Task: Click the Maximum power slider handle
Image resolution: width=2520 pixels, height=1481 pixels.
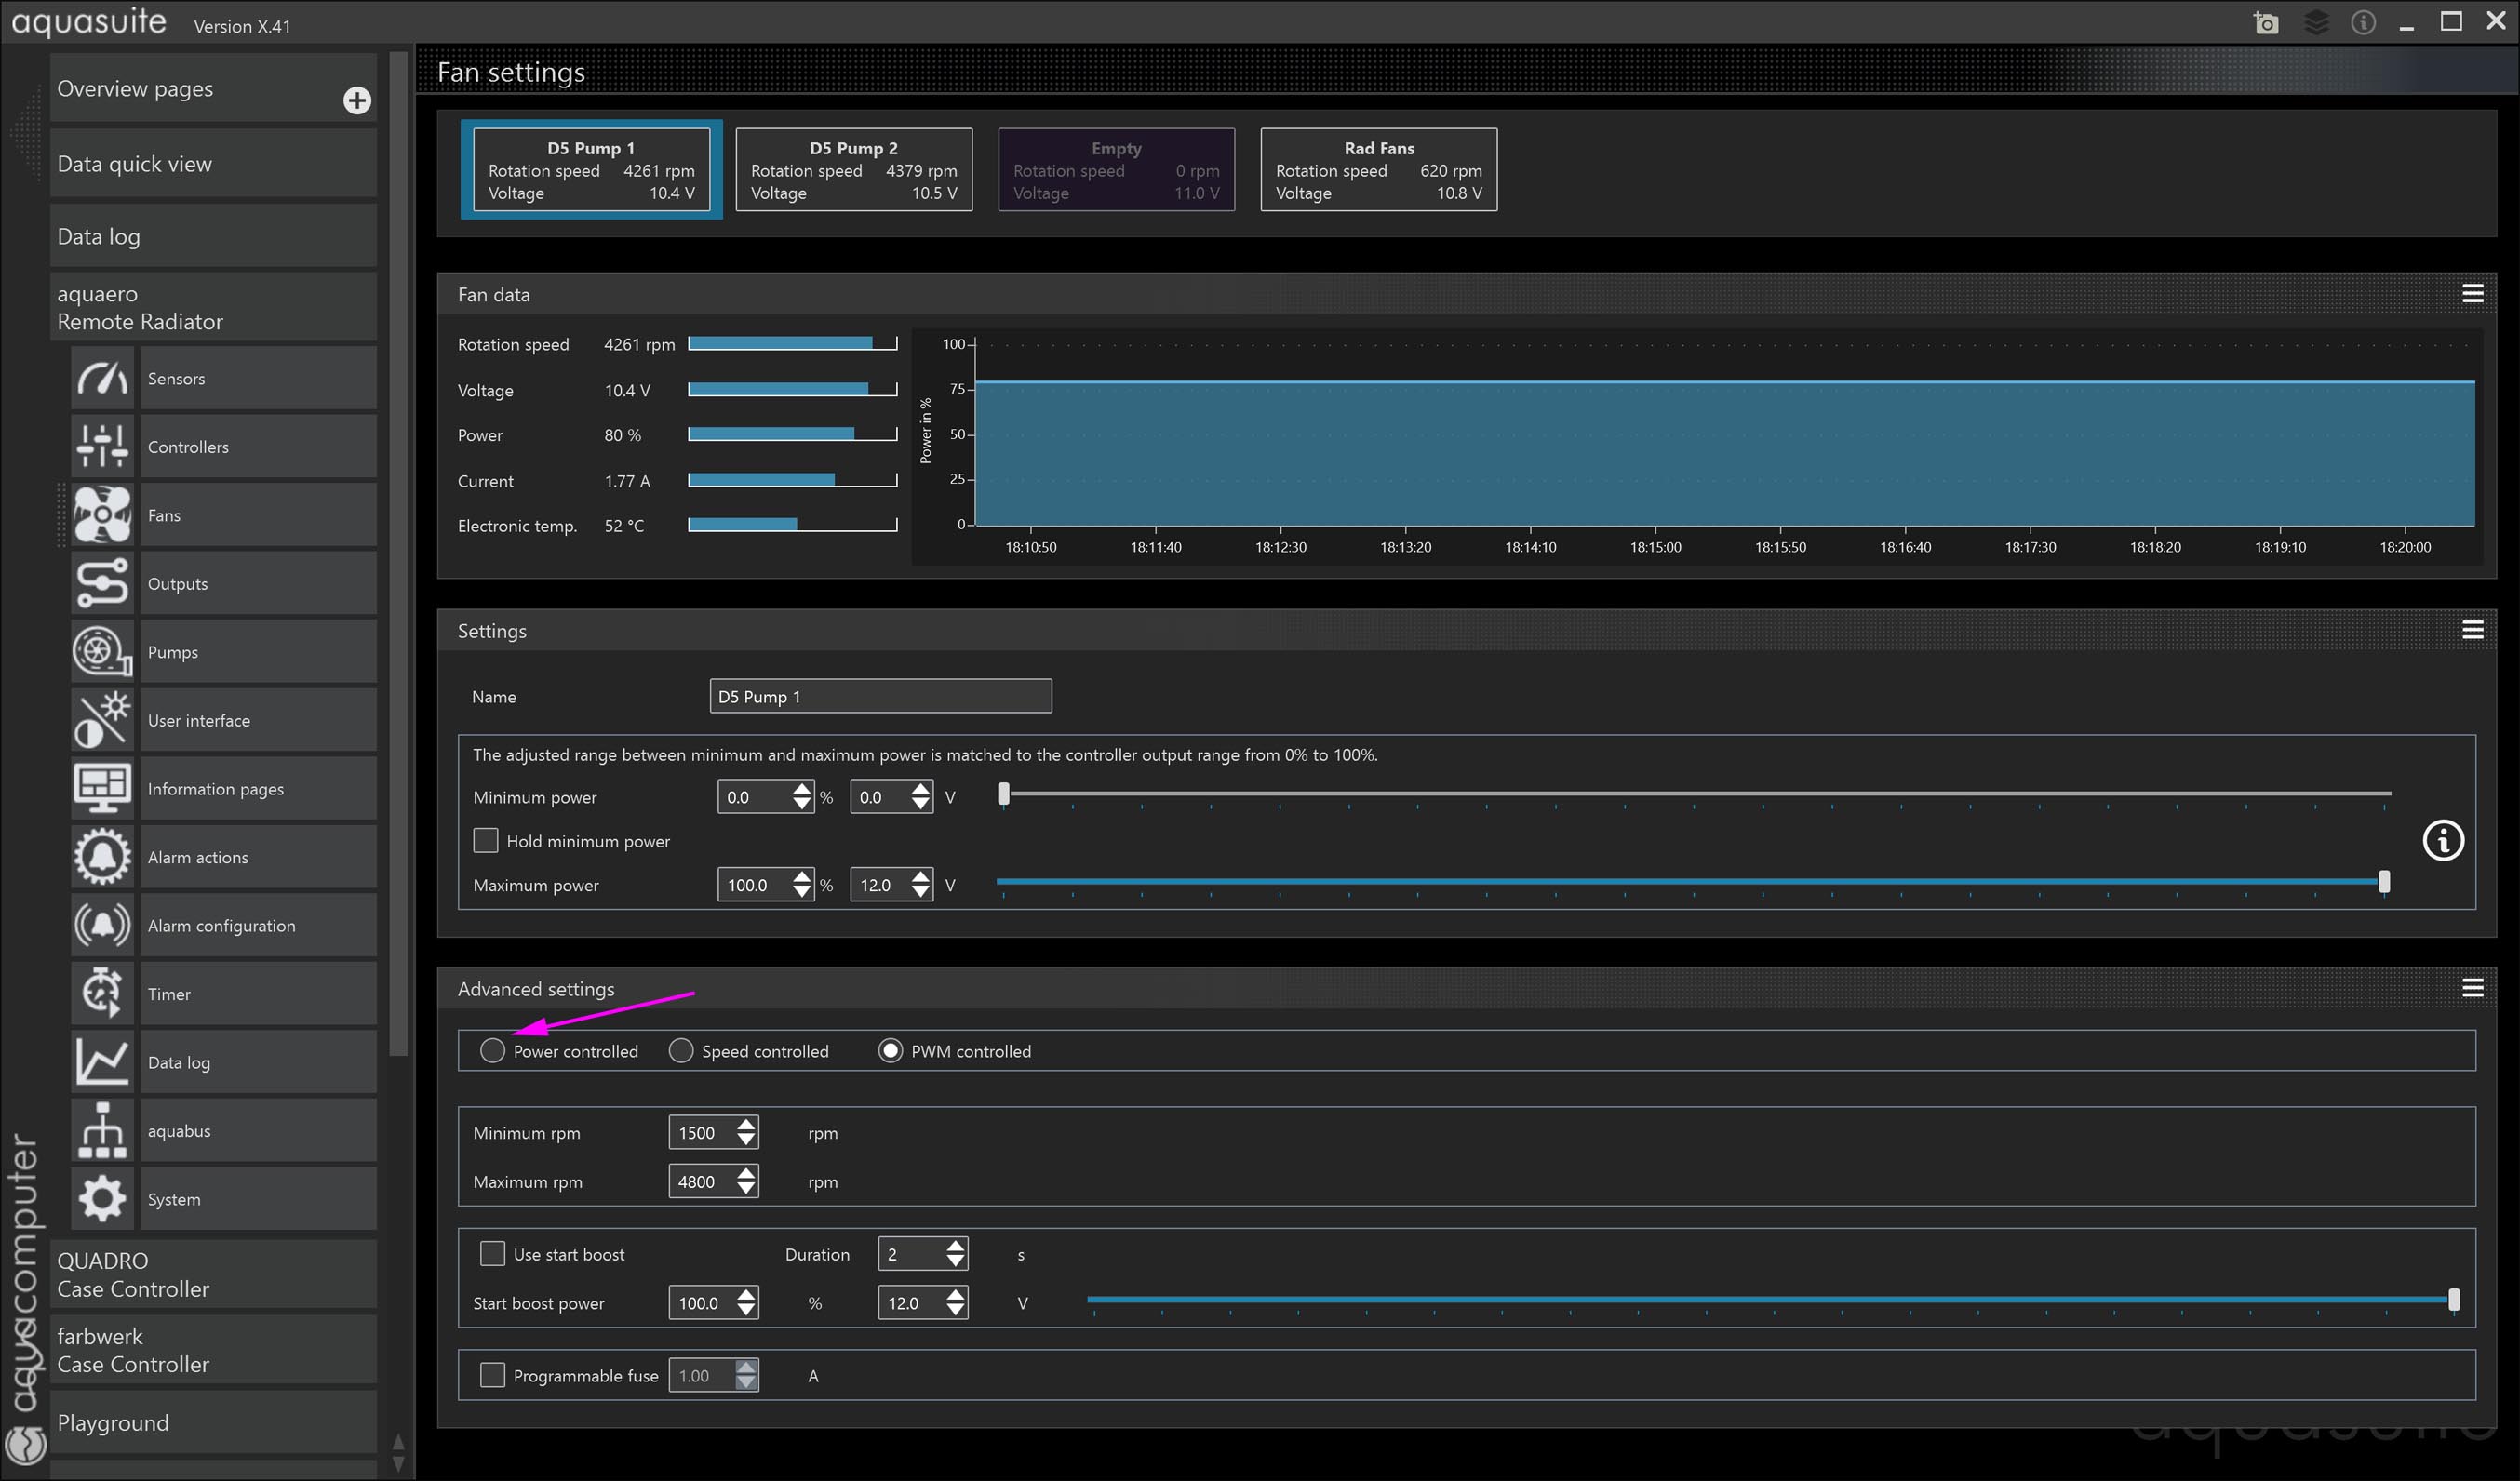Action: [x=2384, y=881]
